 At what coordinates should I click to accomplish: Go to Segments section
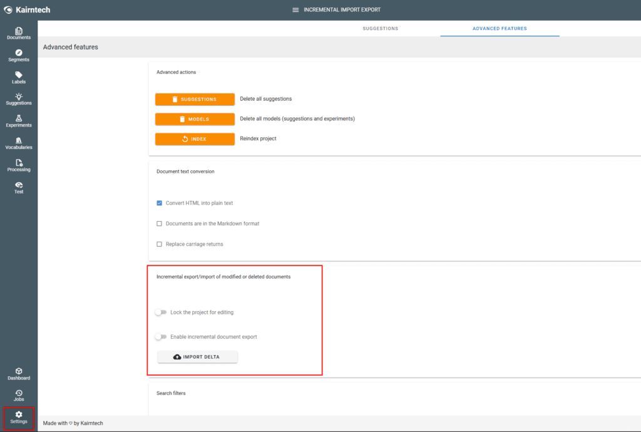(x=19, y=56)
